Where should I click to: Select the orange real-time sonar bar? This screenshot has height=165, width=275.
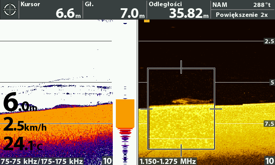click(125, 113)
